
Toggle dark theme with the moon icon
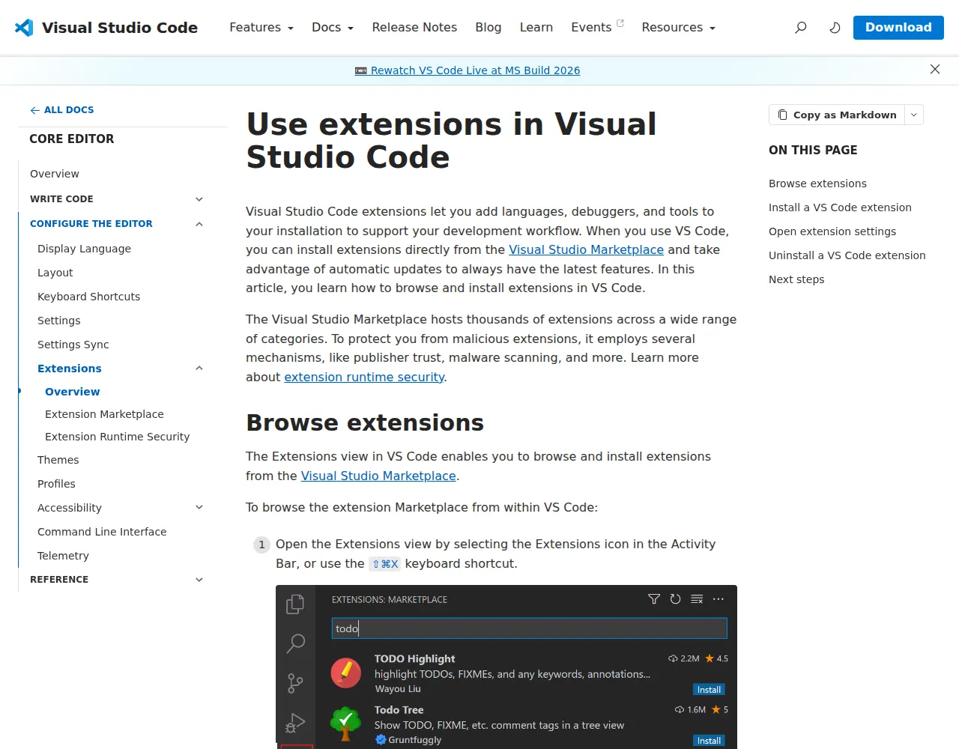point(835,28)
